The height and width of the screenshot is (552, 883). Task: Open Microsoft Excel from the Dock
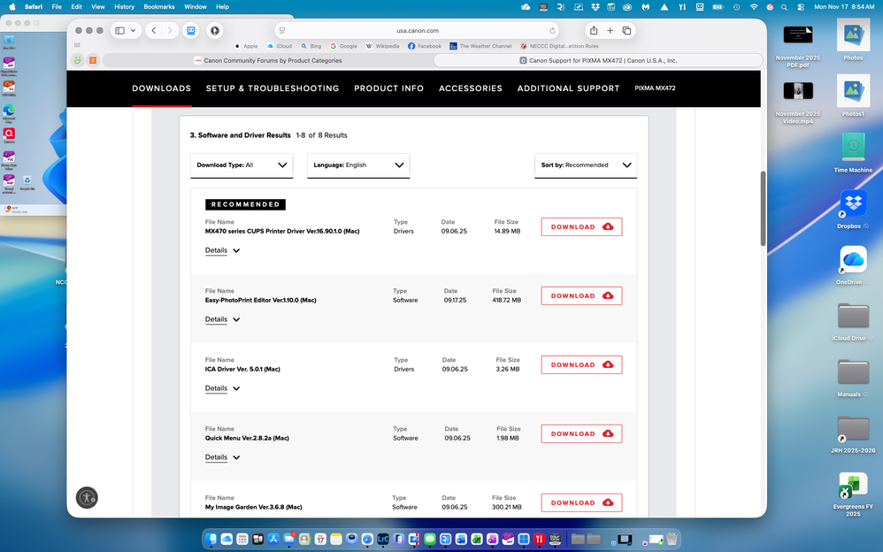pyautogui.click(x=477, y=538)
